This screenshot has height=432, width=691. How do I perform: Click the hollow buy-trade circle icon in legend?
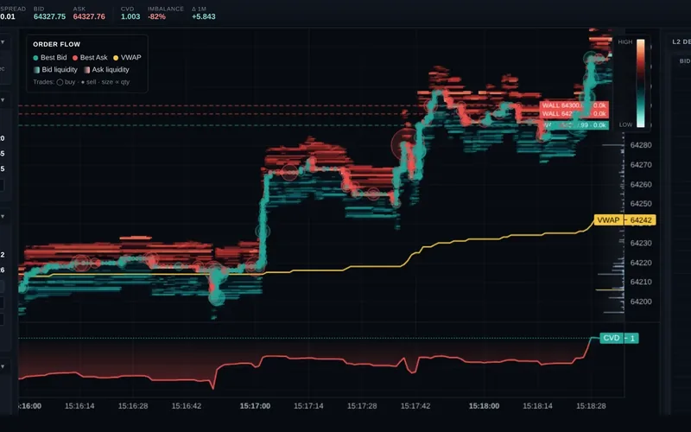pyautogui.click(x=60, y=82)
